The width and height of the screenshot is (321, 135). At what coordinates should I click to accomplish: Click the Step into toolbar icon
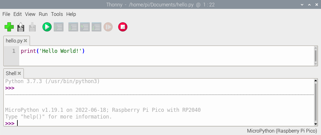coord(85,27)
